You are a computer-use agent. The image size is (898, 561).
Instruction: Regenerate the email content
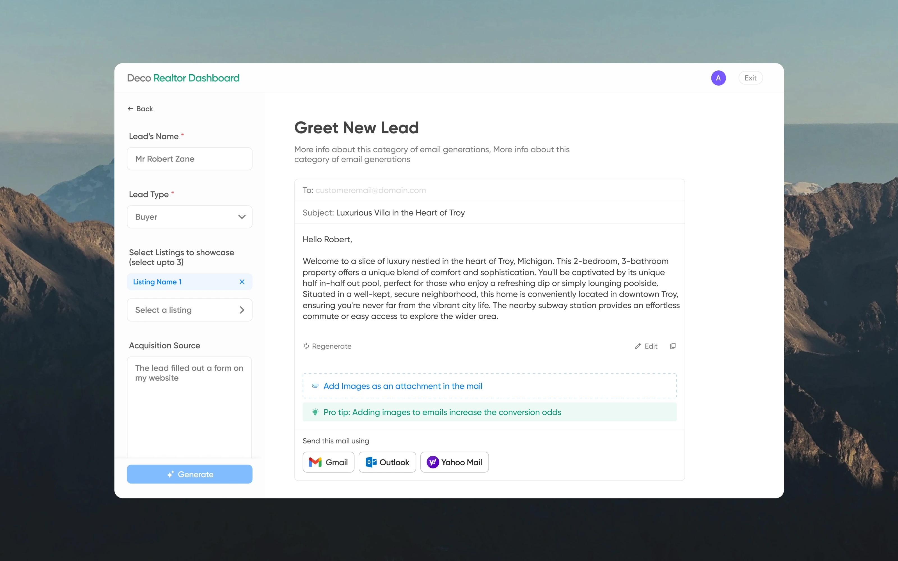click(x=327, y=346)
